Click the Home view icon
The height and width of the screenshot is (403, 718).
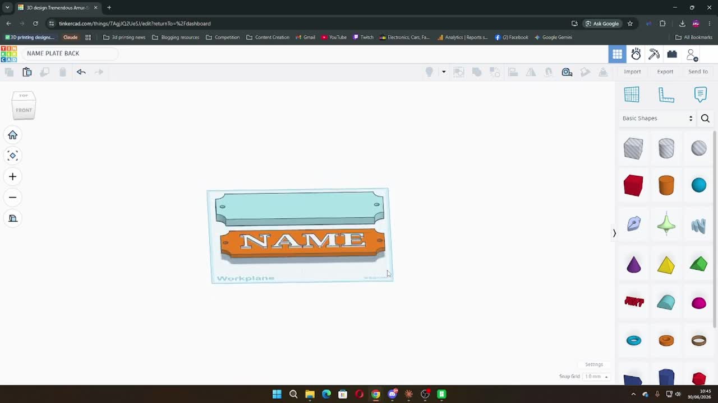(x=12, y=135)
